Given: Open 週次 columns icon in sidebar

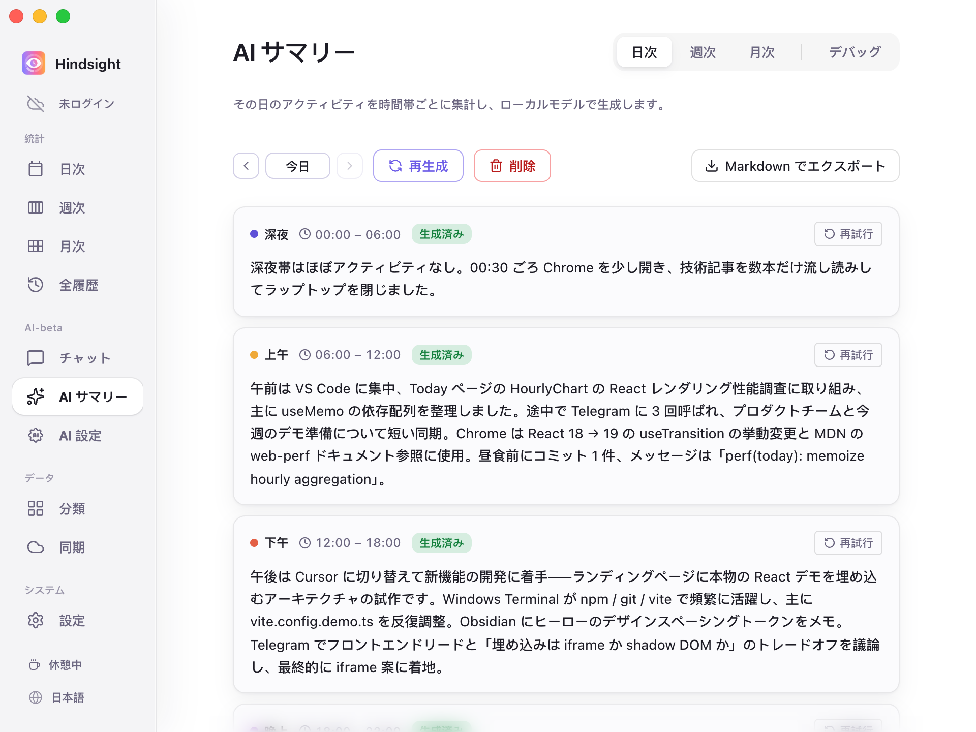Looking at the screenshot, I should [x=36, y=207].
